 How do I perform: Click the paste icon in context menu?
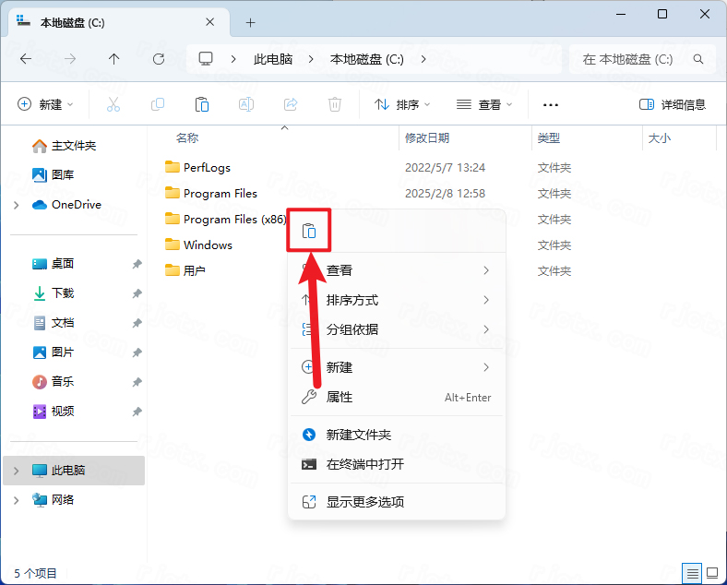(x=309, y=231)
